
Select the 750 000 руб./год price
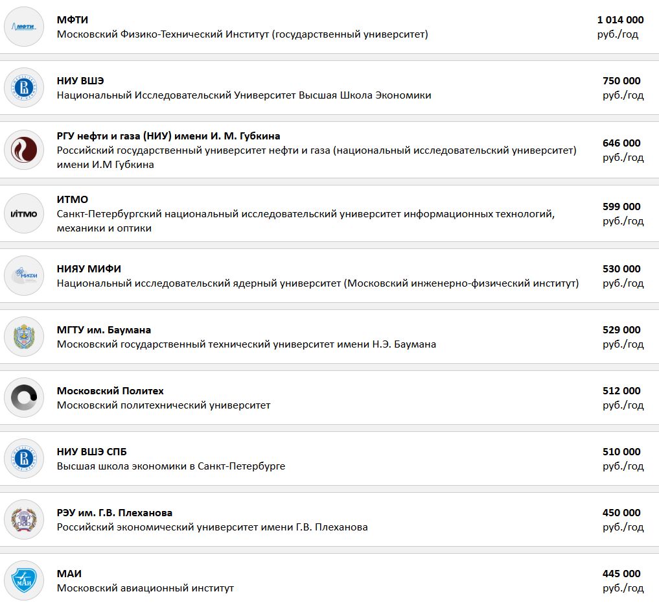coord(623,88)
